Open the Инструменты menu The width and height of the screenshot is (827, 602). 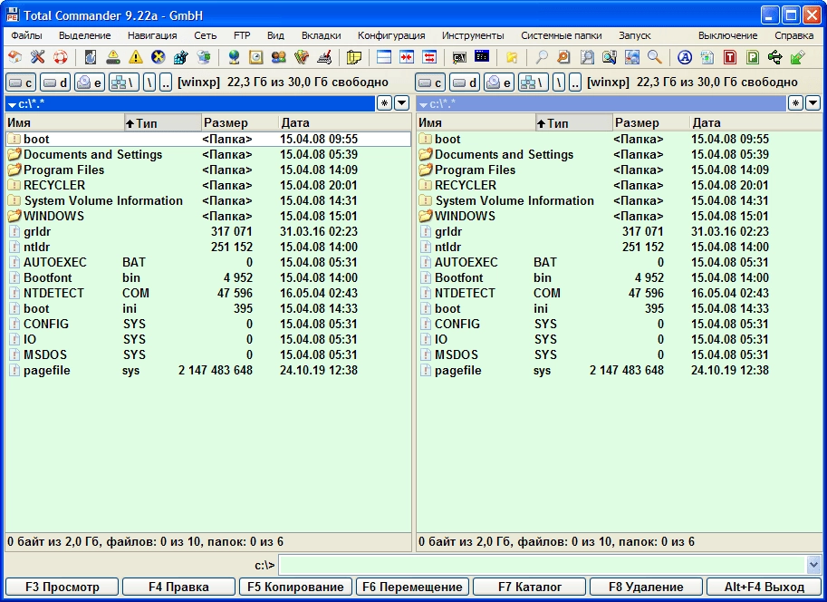pyautogui.click(x=473, y=35)
